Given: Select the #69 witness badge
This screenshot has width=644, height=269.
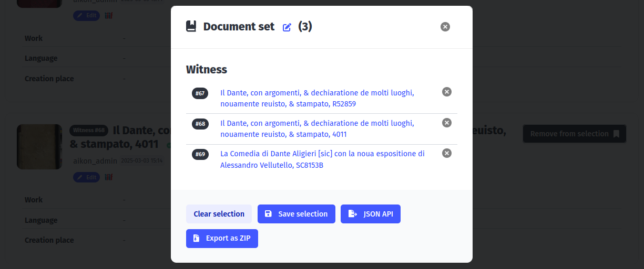Looking at the screenshot, I should (x=200, y=155).
